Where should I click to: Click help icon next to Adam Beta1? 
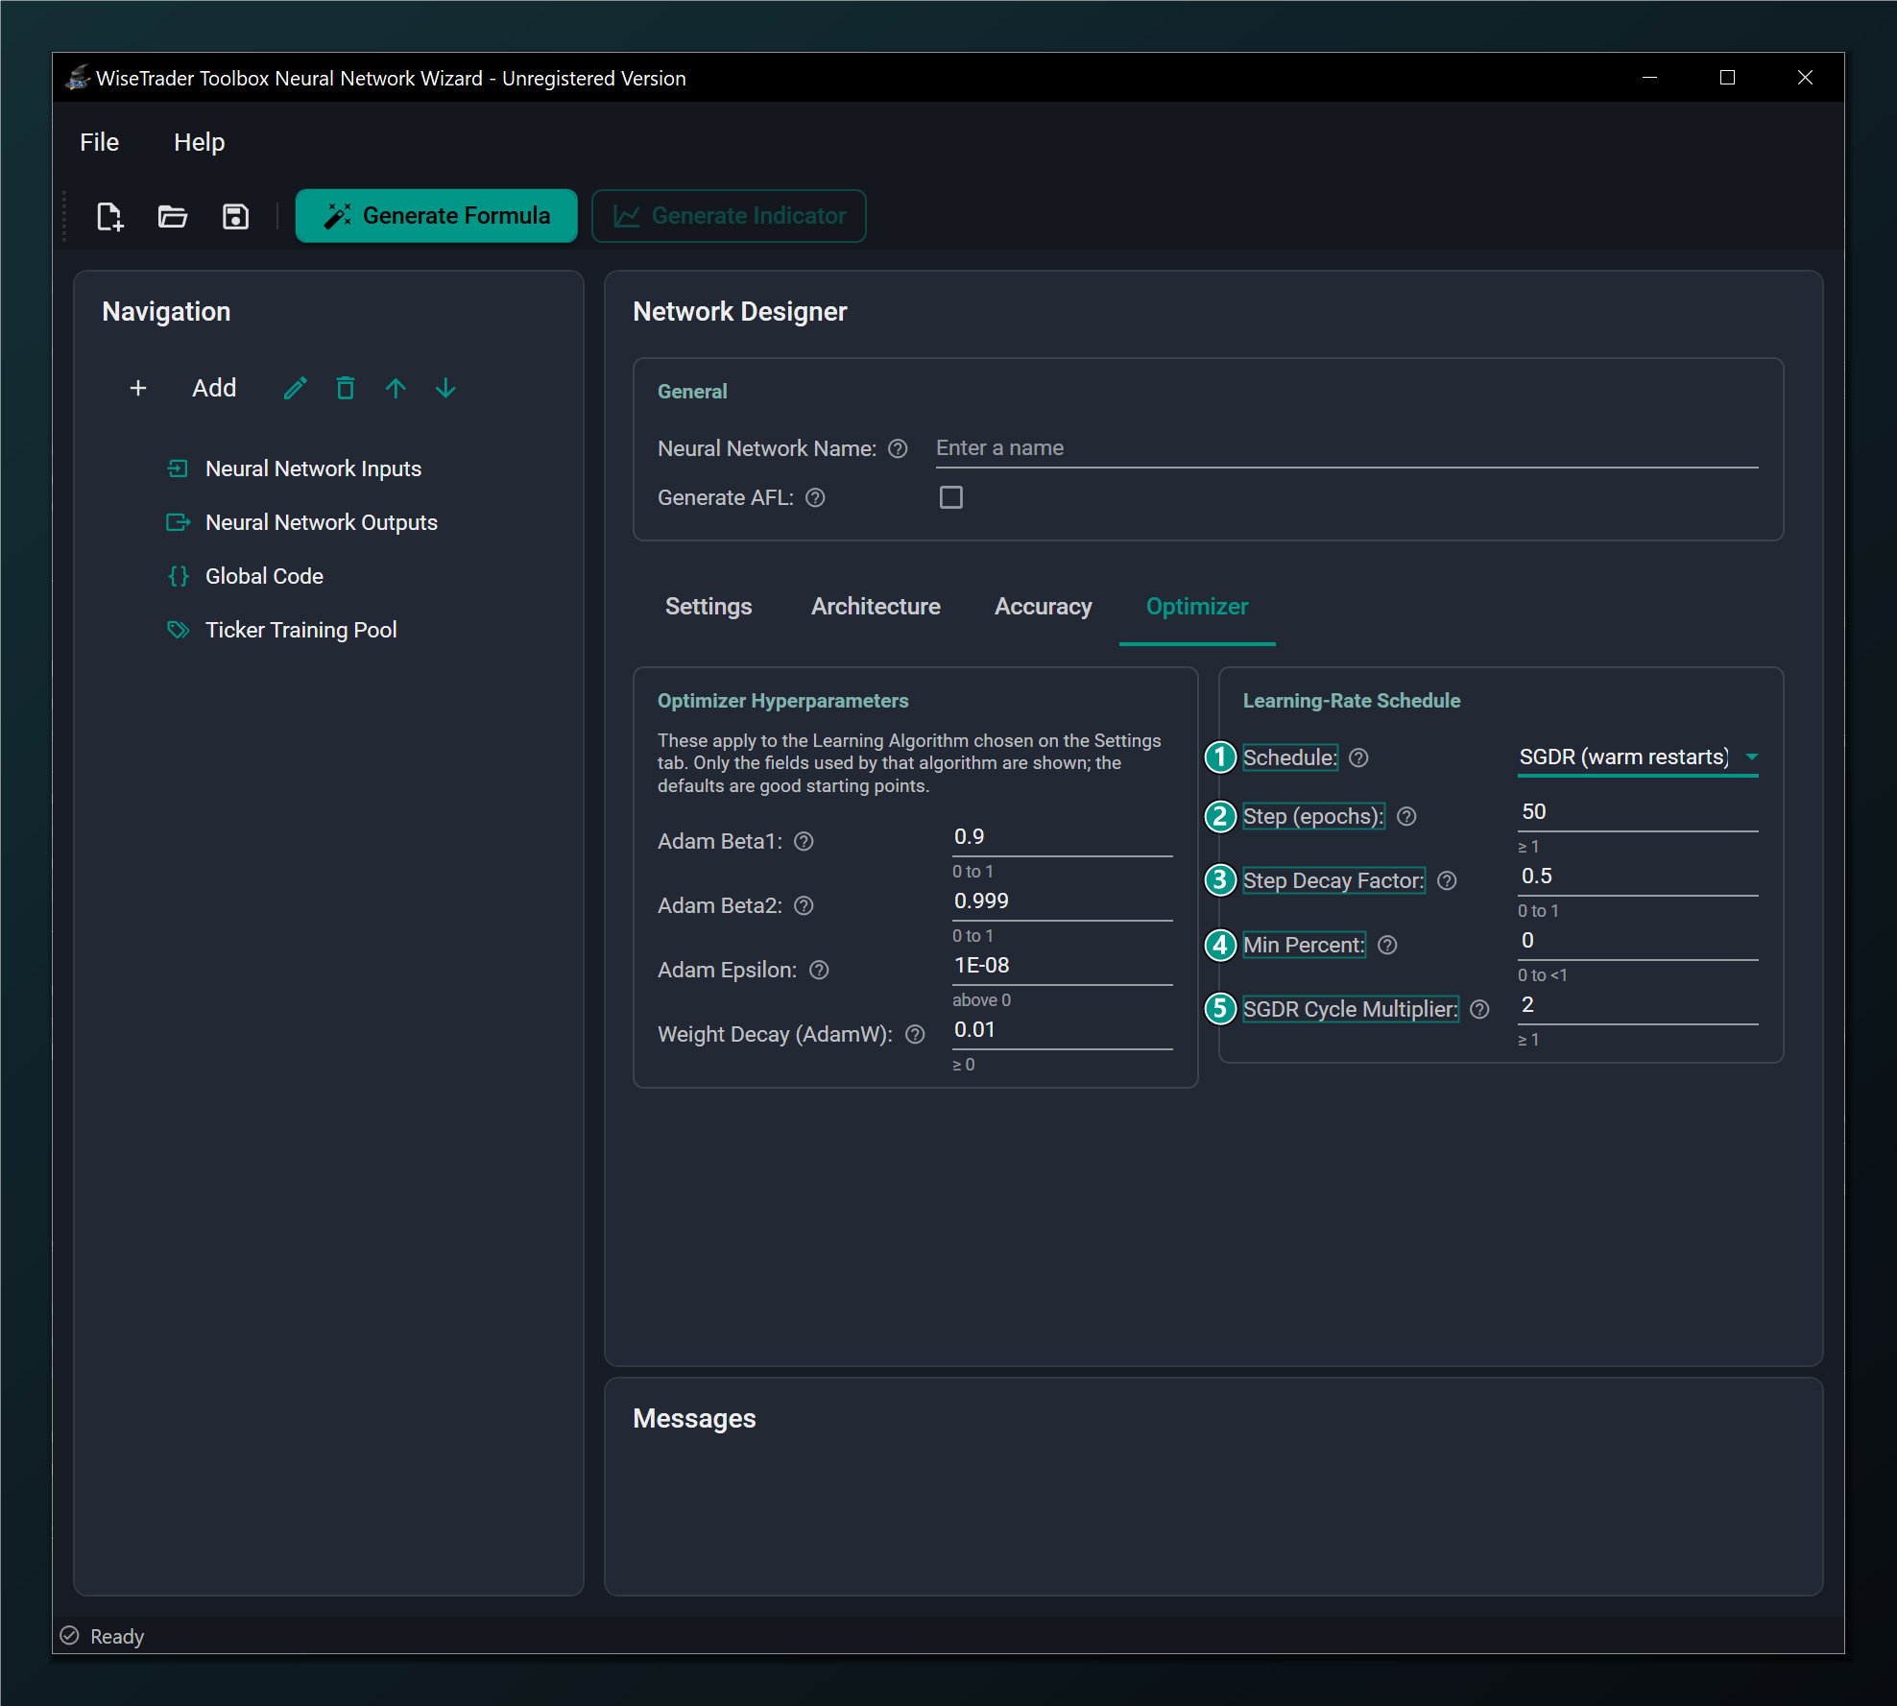pyautogui.click(x=804, y=841)
